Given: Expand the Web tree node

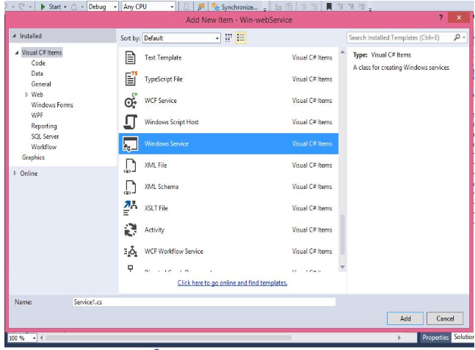Looking at the screenshot, I should click(26, 95).
